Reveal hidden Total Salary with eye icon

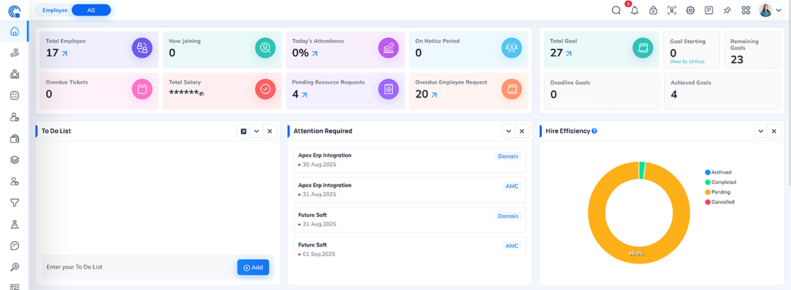pyautogui.click(x=202, y=94)
